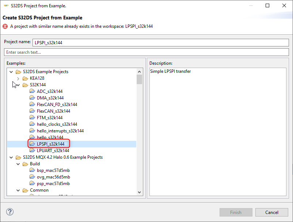Select the KEA128 folder label
The image size is (293, 222).
click(x=37, y=78)
